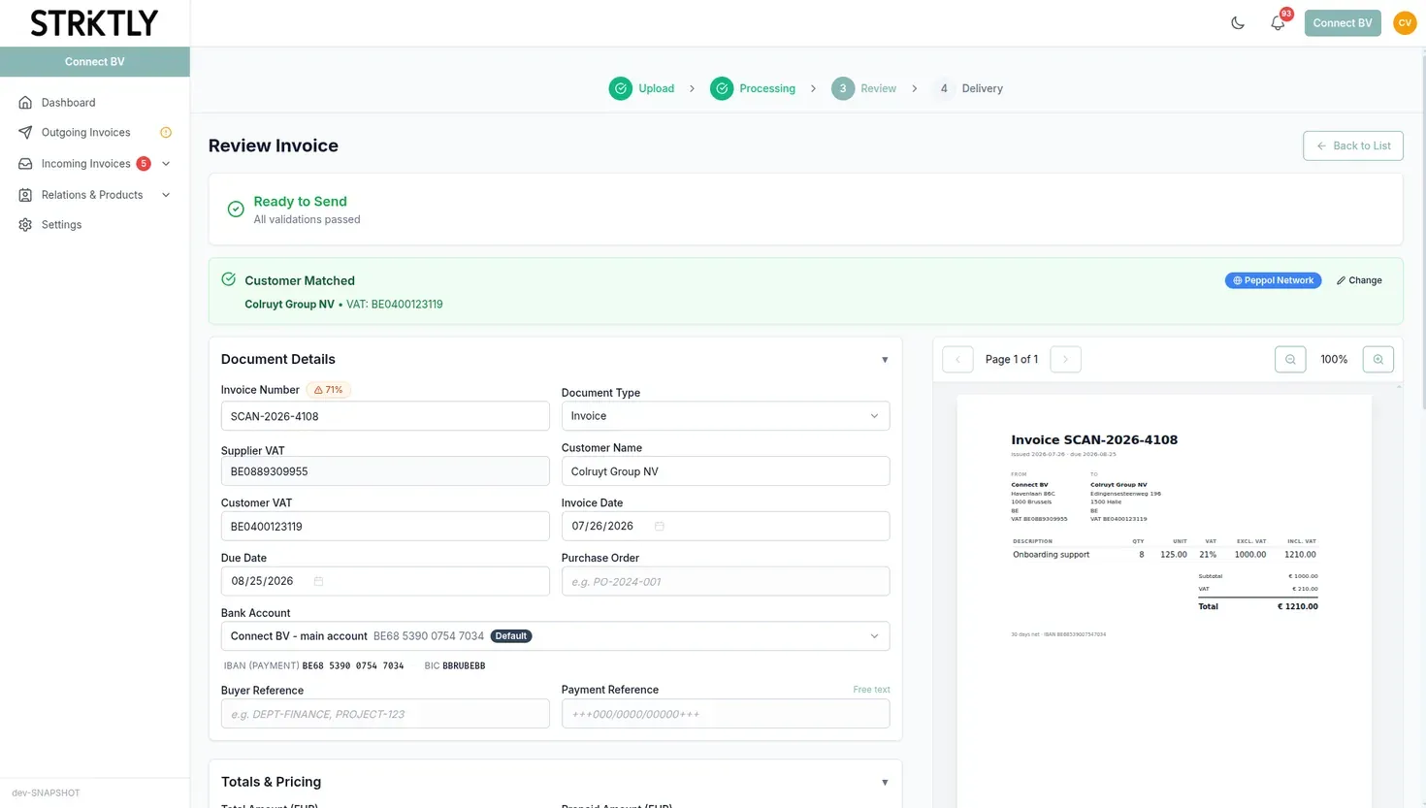Click the Connect BV header button
The width and height of the screenshot is (1426, 808).
pyautogui.click(x=1343, y=23)
